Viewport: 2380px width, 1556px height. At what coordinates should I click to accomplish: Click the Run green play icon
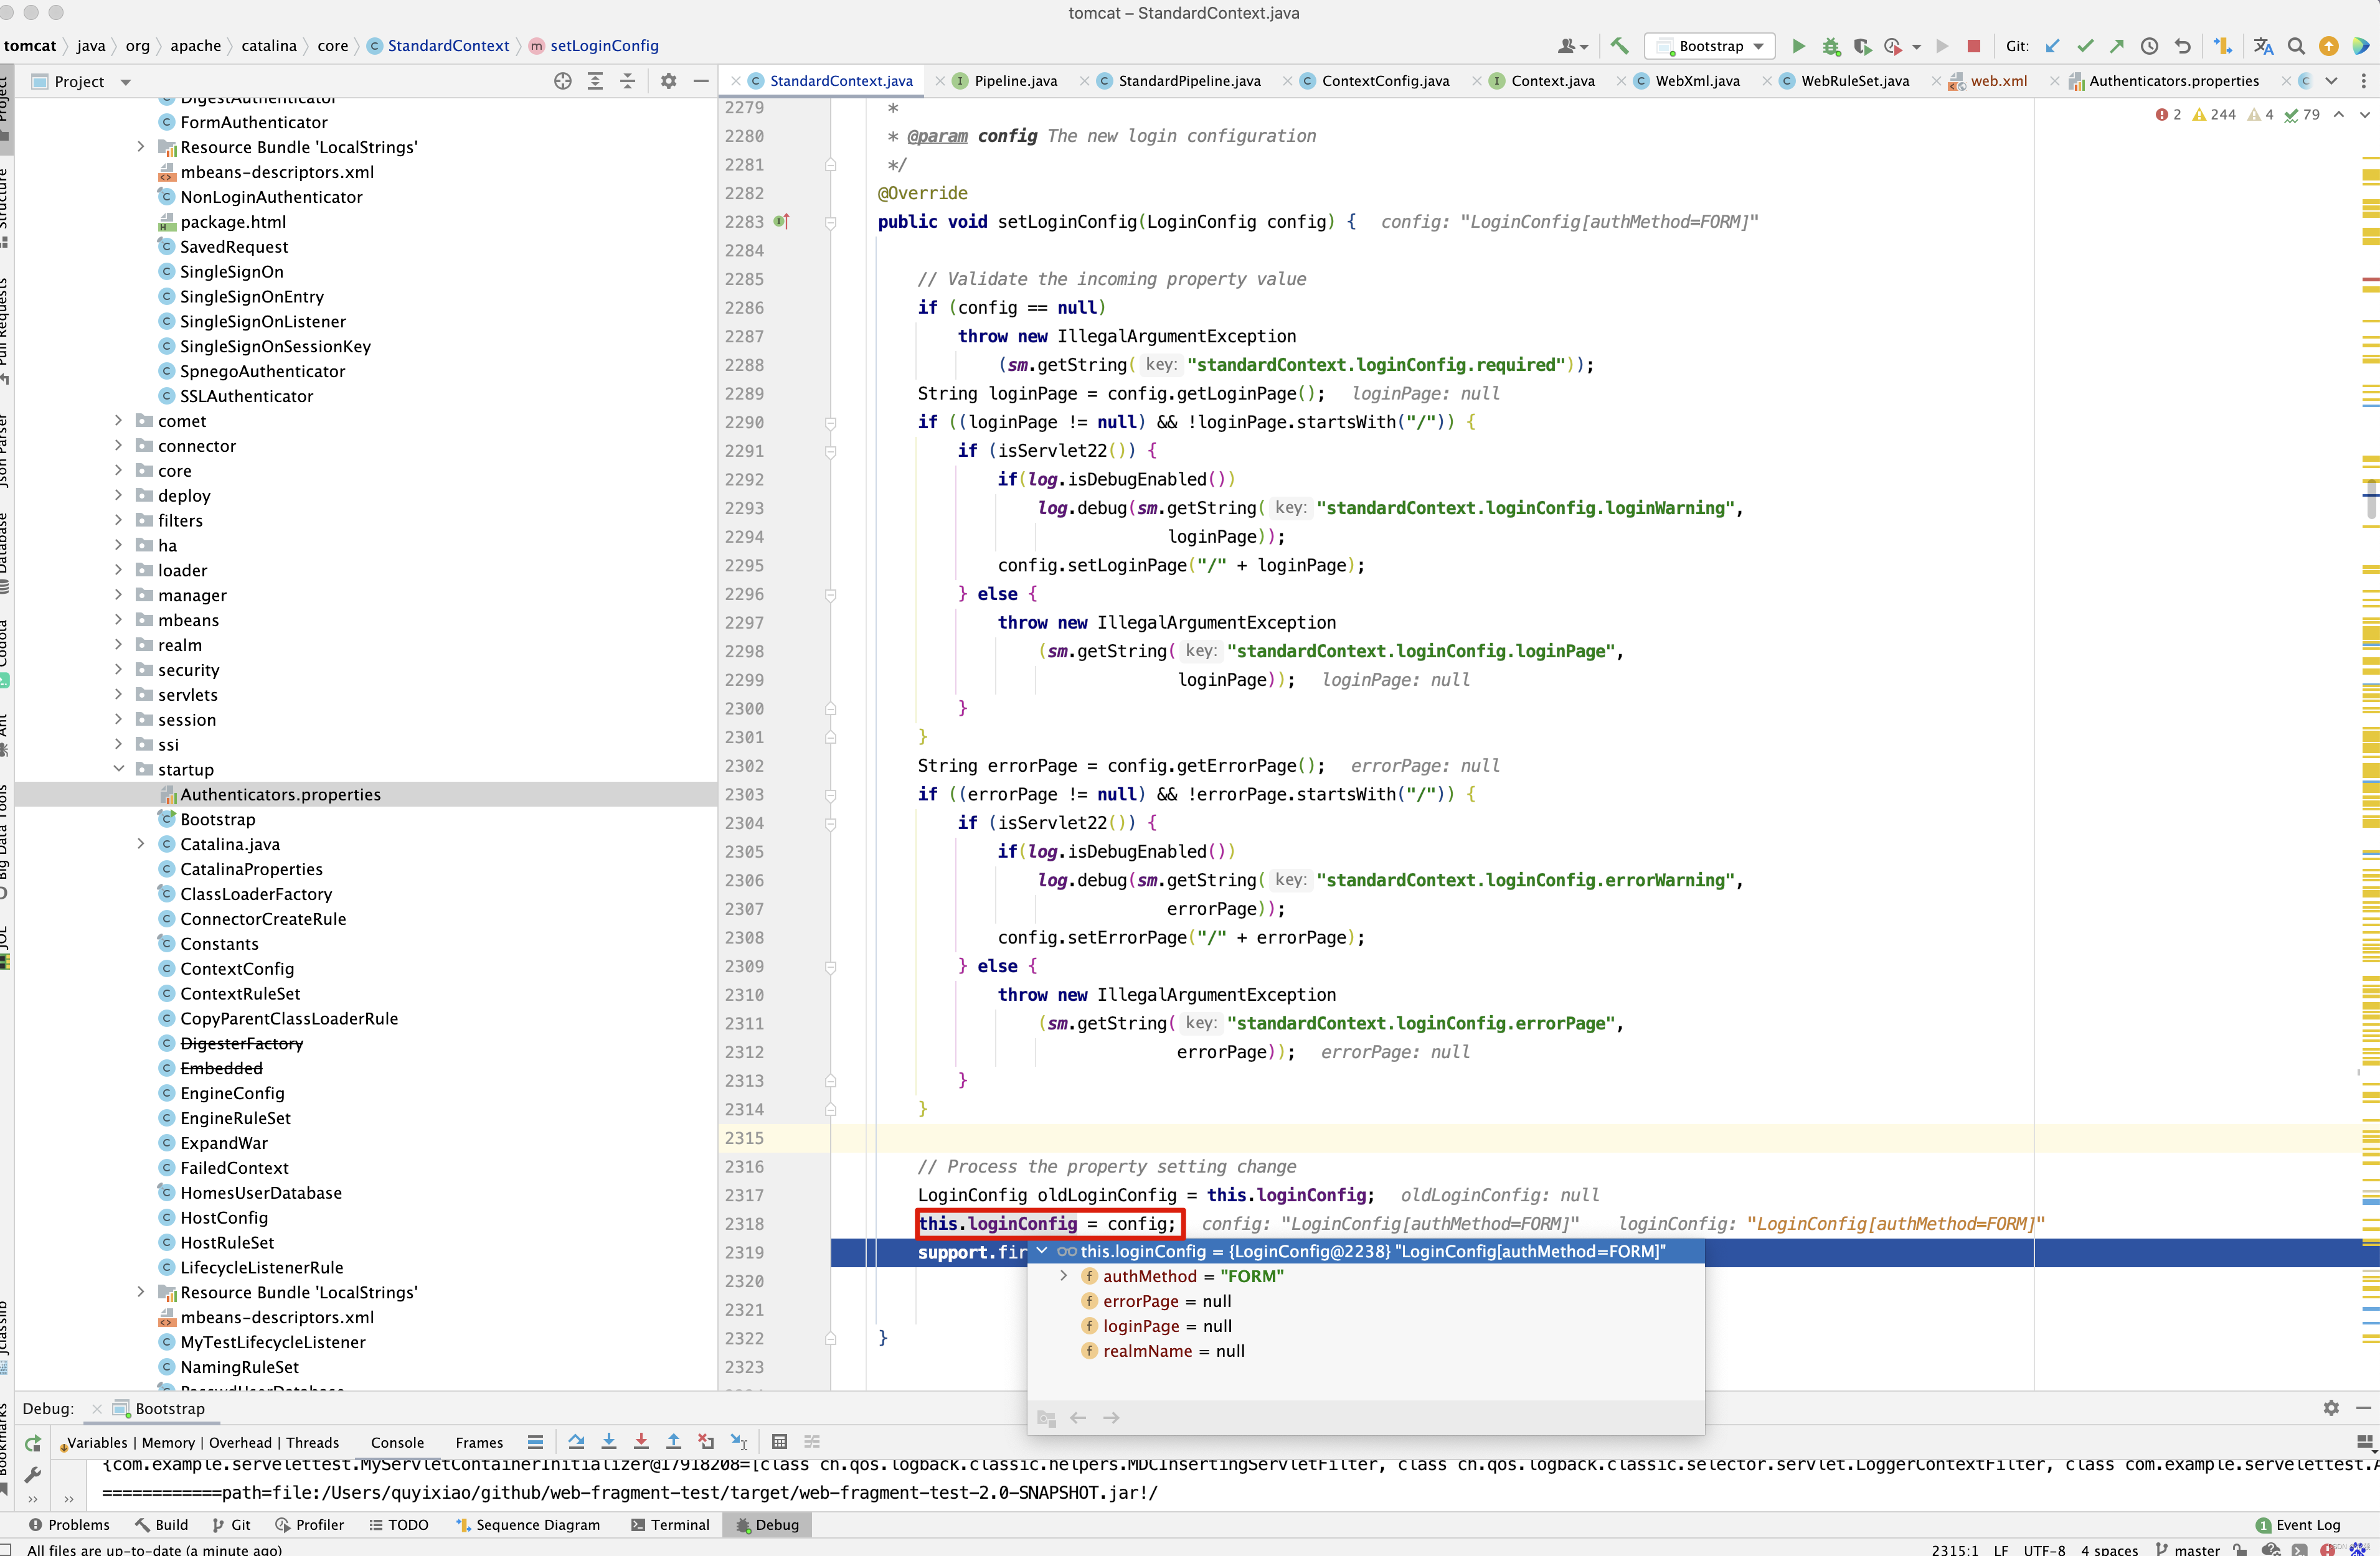tap(1798, 46)
